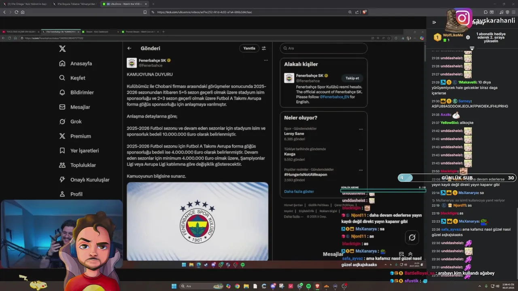Click the outer browser home button
The image size is (518, 291).
point(23,12)
